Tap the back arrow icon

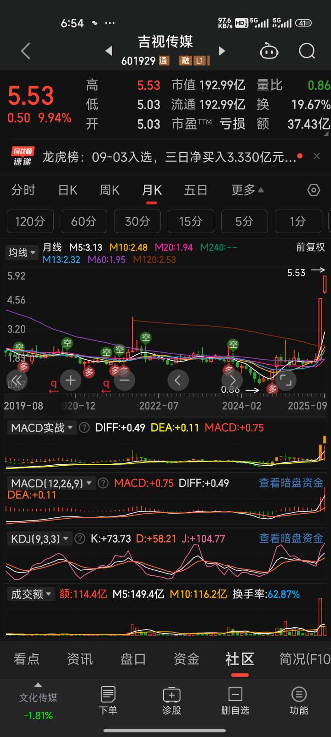(x=26, y=51)
